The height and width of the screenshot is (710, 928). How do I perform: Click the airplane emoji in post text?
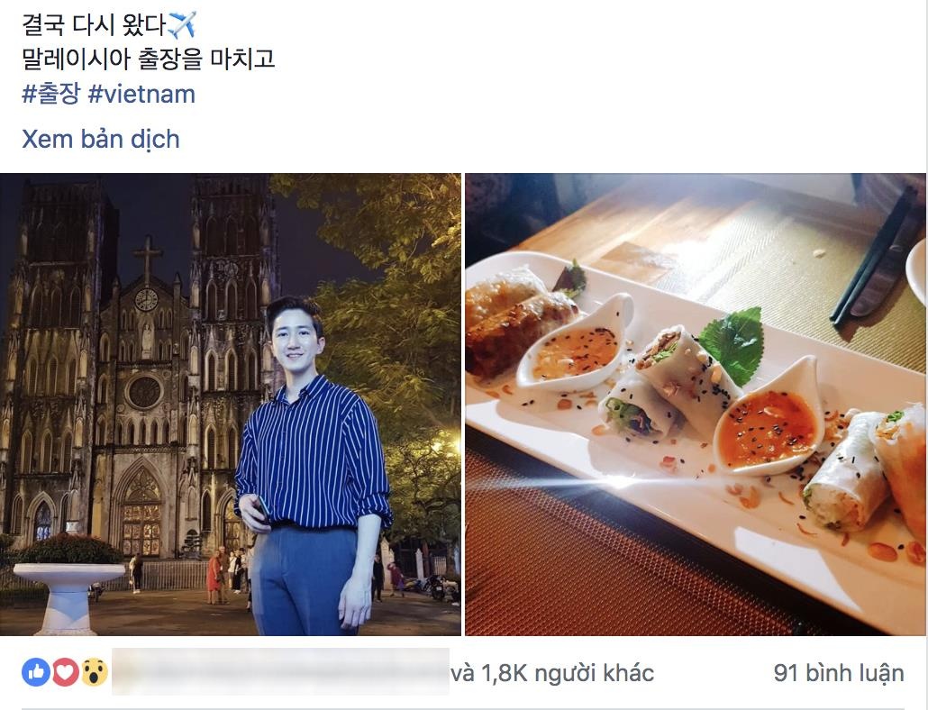[181, 25]
